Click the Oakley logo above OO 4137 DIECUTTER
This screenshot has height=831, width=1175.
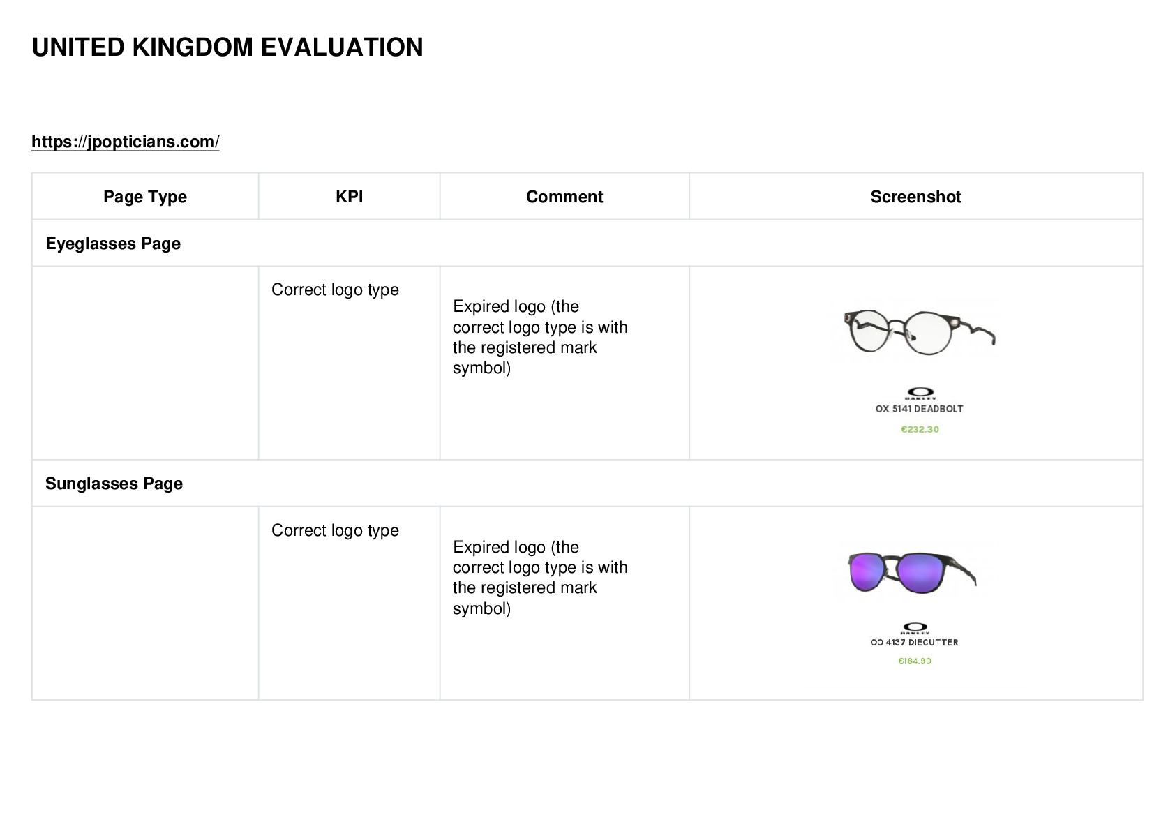(x=914, y=628)
